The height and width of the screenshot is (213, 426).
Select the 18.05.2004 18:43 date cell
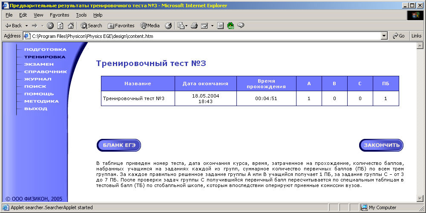point(206,98)
